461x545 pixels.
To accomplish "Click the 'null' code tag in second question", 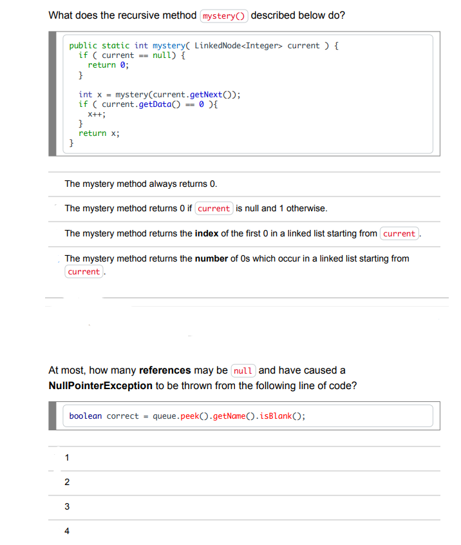I will [x=243, y=371].
